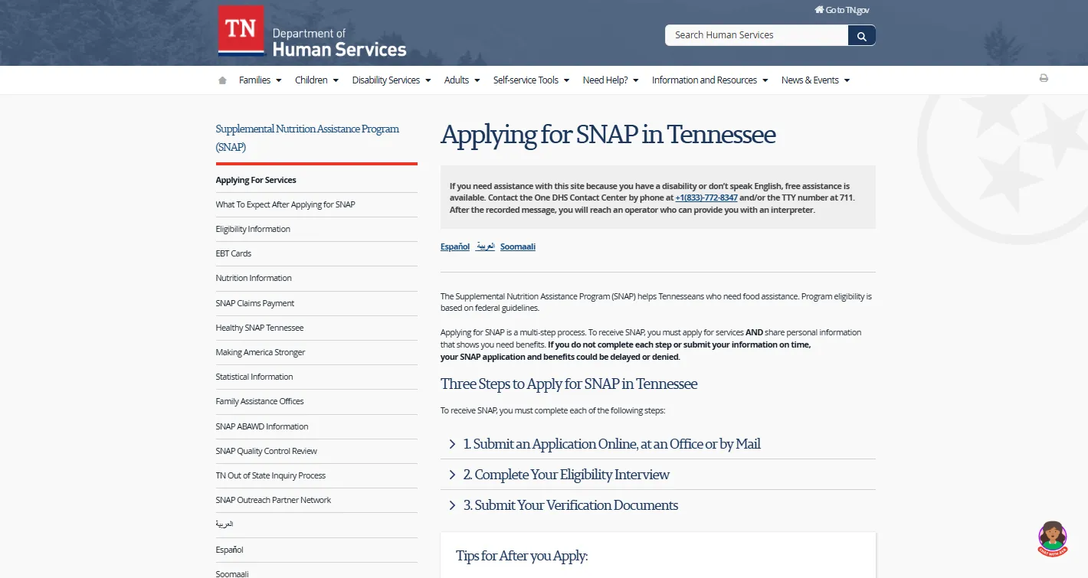Open the Information and Resources menu
This screenshot has height=578, width=1088.
pos(709,80)
